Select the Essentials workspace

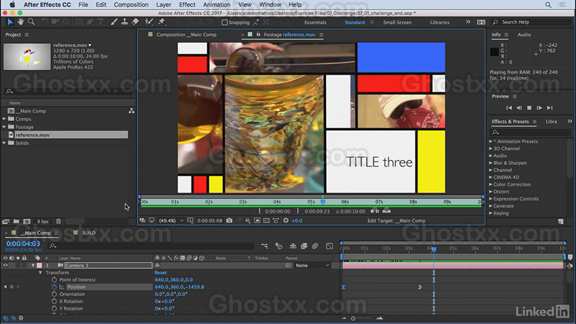[315, 22]
